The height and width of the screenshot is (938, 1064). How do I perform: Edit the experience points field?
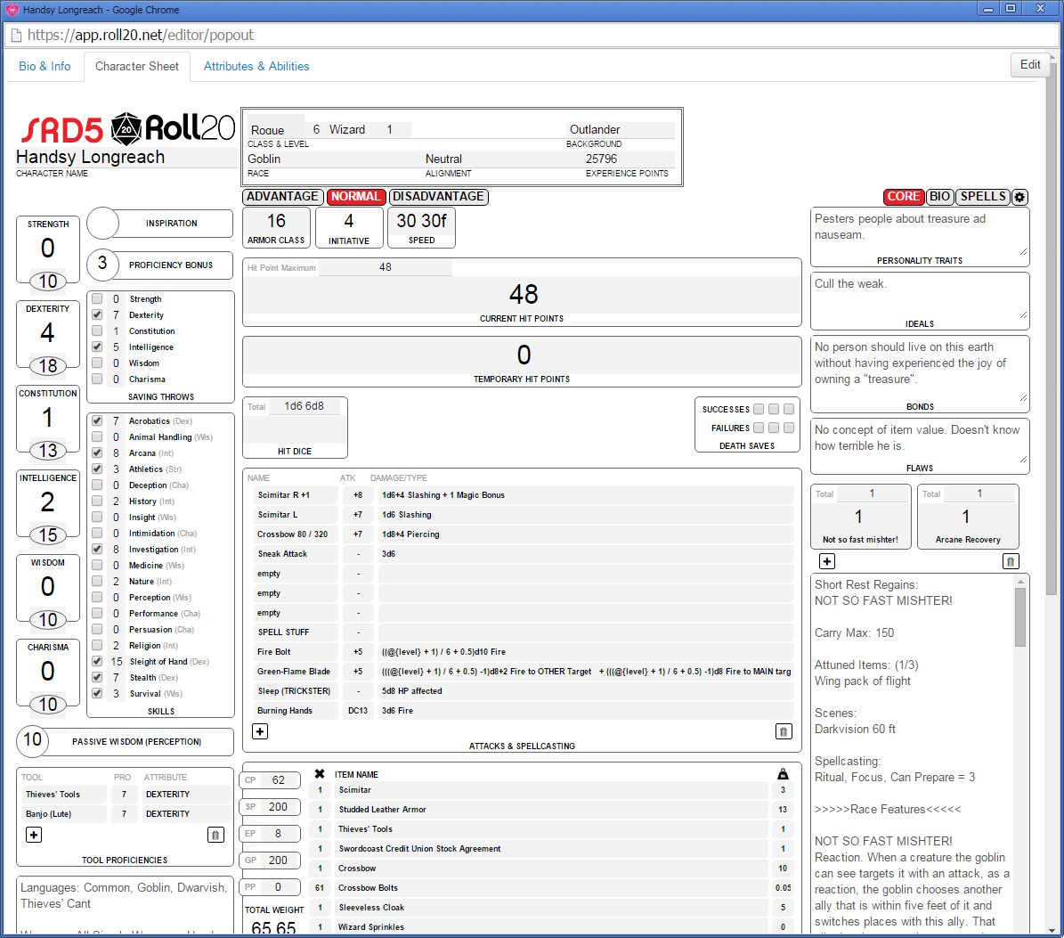click(x=629, y=159)
